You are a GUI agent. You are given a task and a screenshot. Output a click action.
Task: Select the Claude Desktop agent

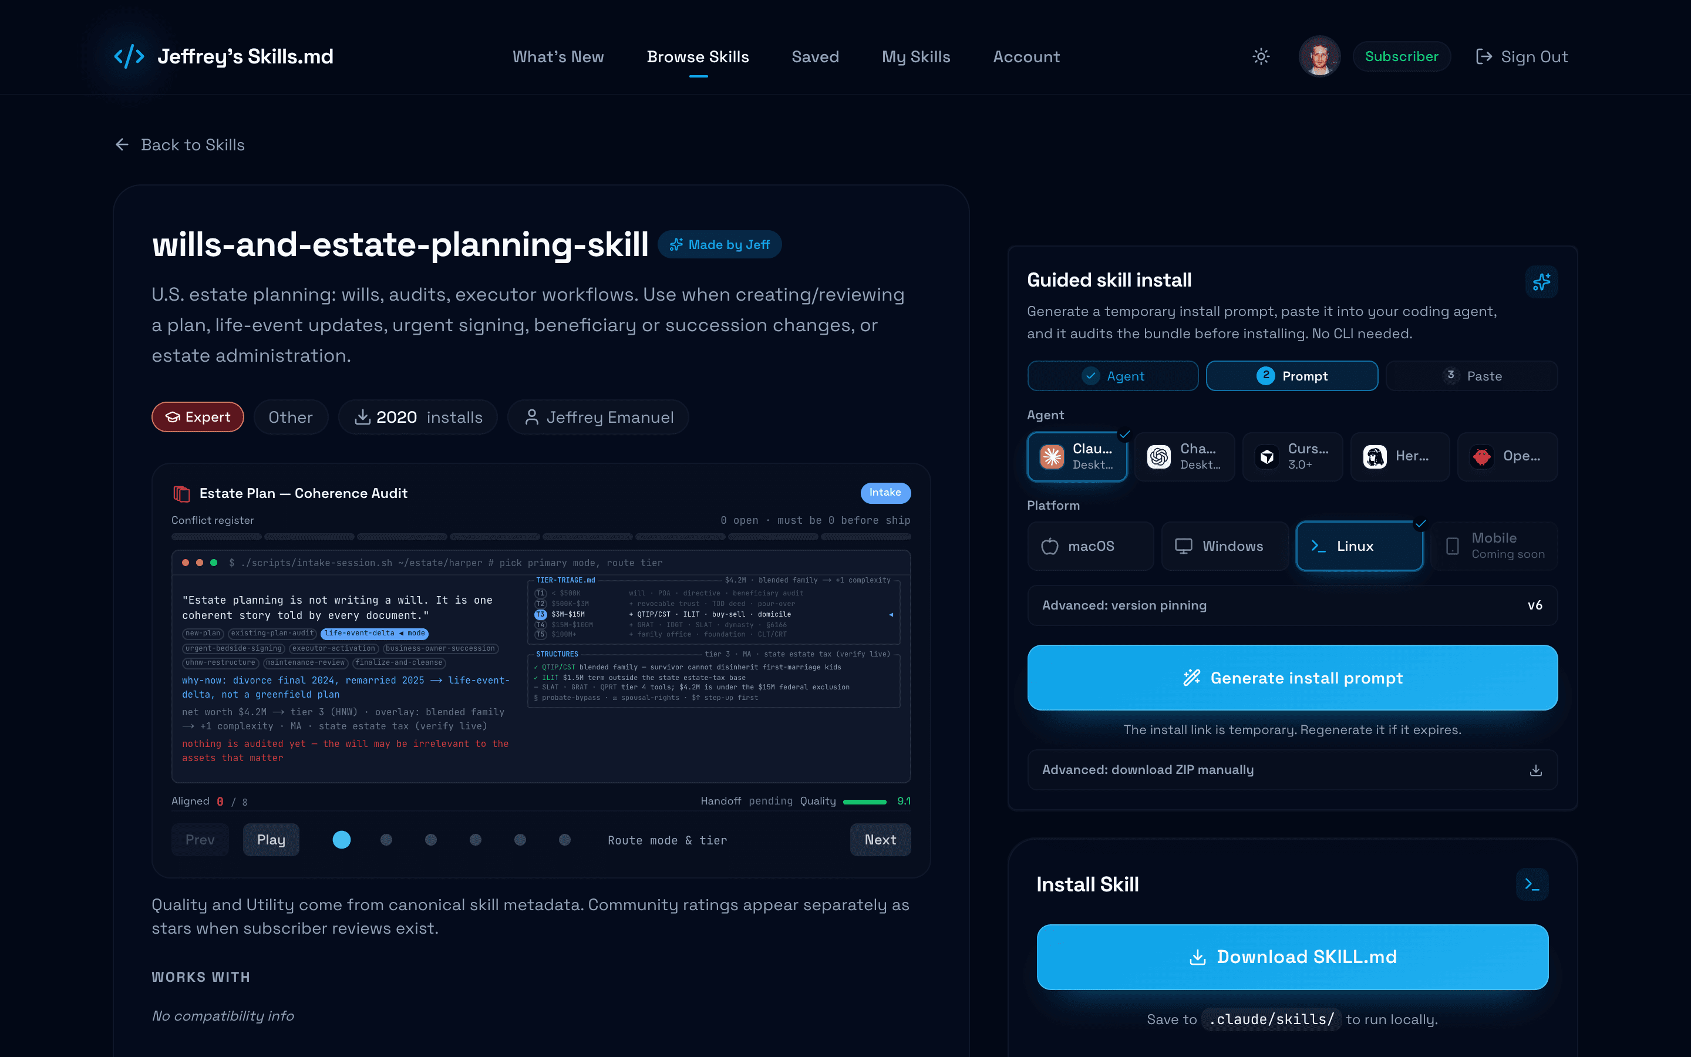point(1077,456)
